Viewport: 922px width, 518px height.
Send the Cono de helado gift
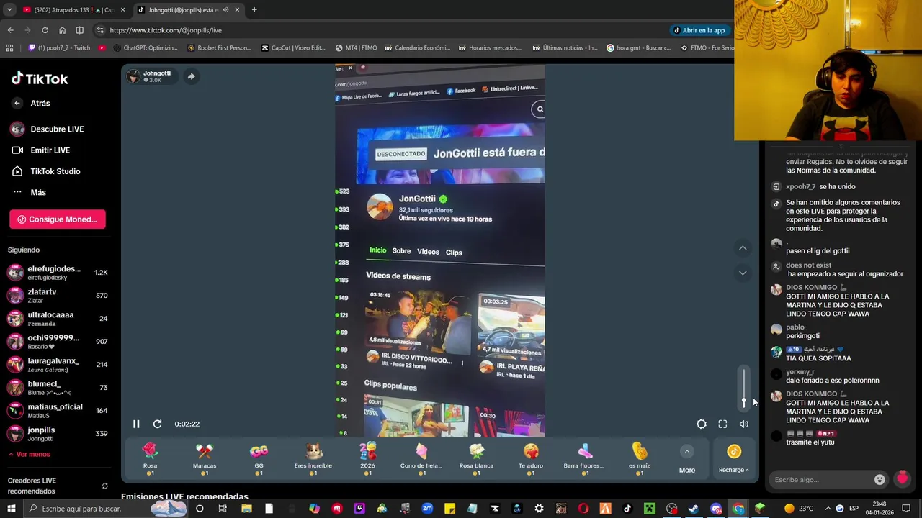(421, 458)
